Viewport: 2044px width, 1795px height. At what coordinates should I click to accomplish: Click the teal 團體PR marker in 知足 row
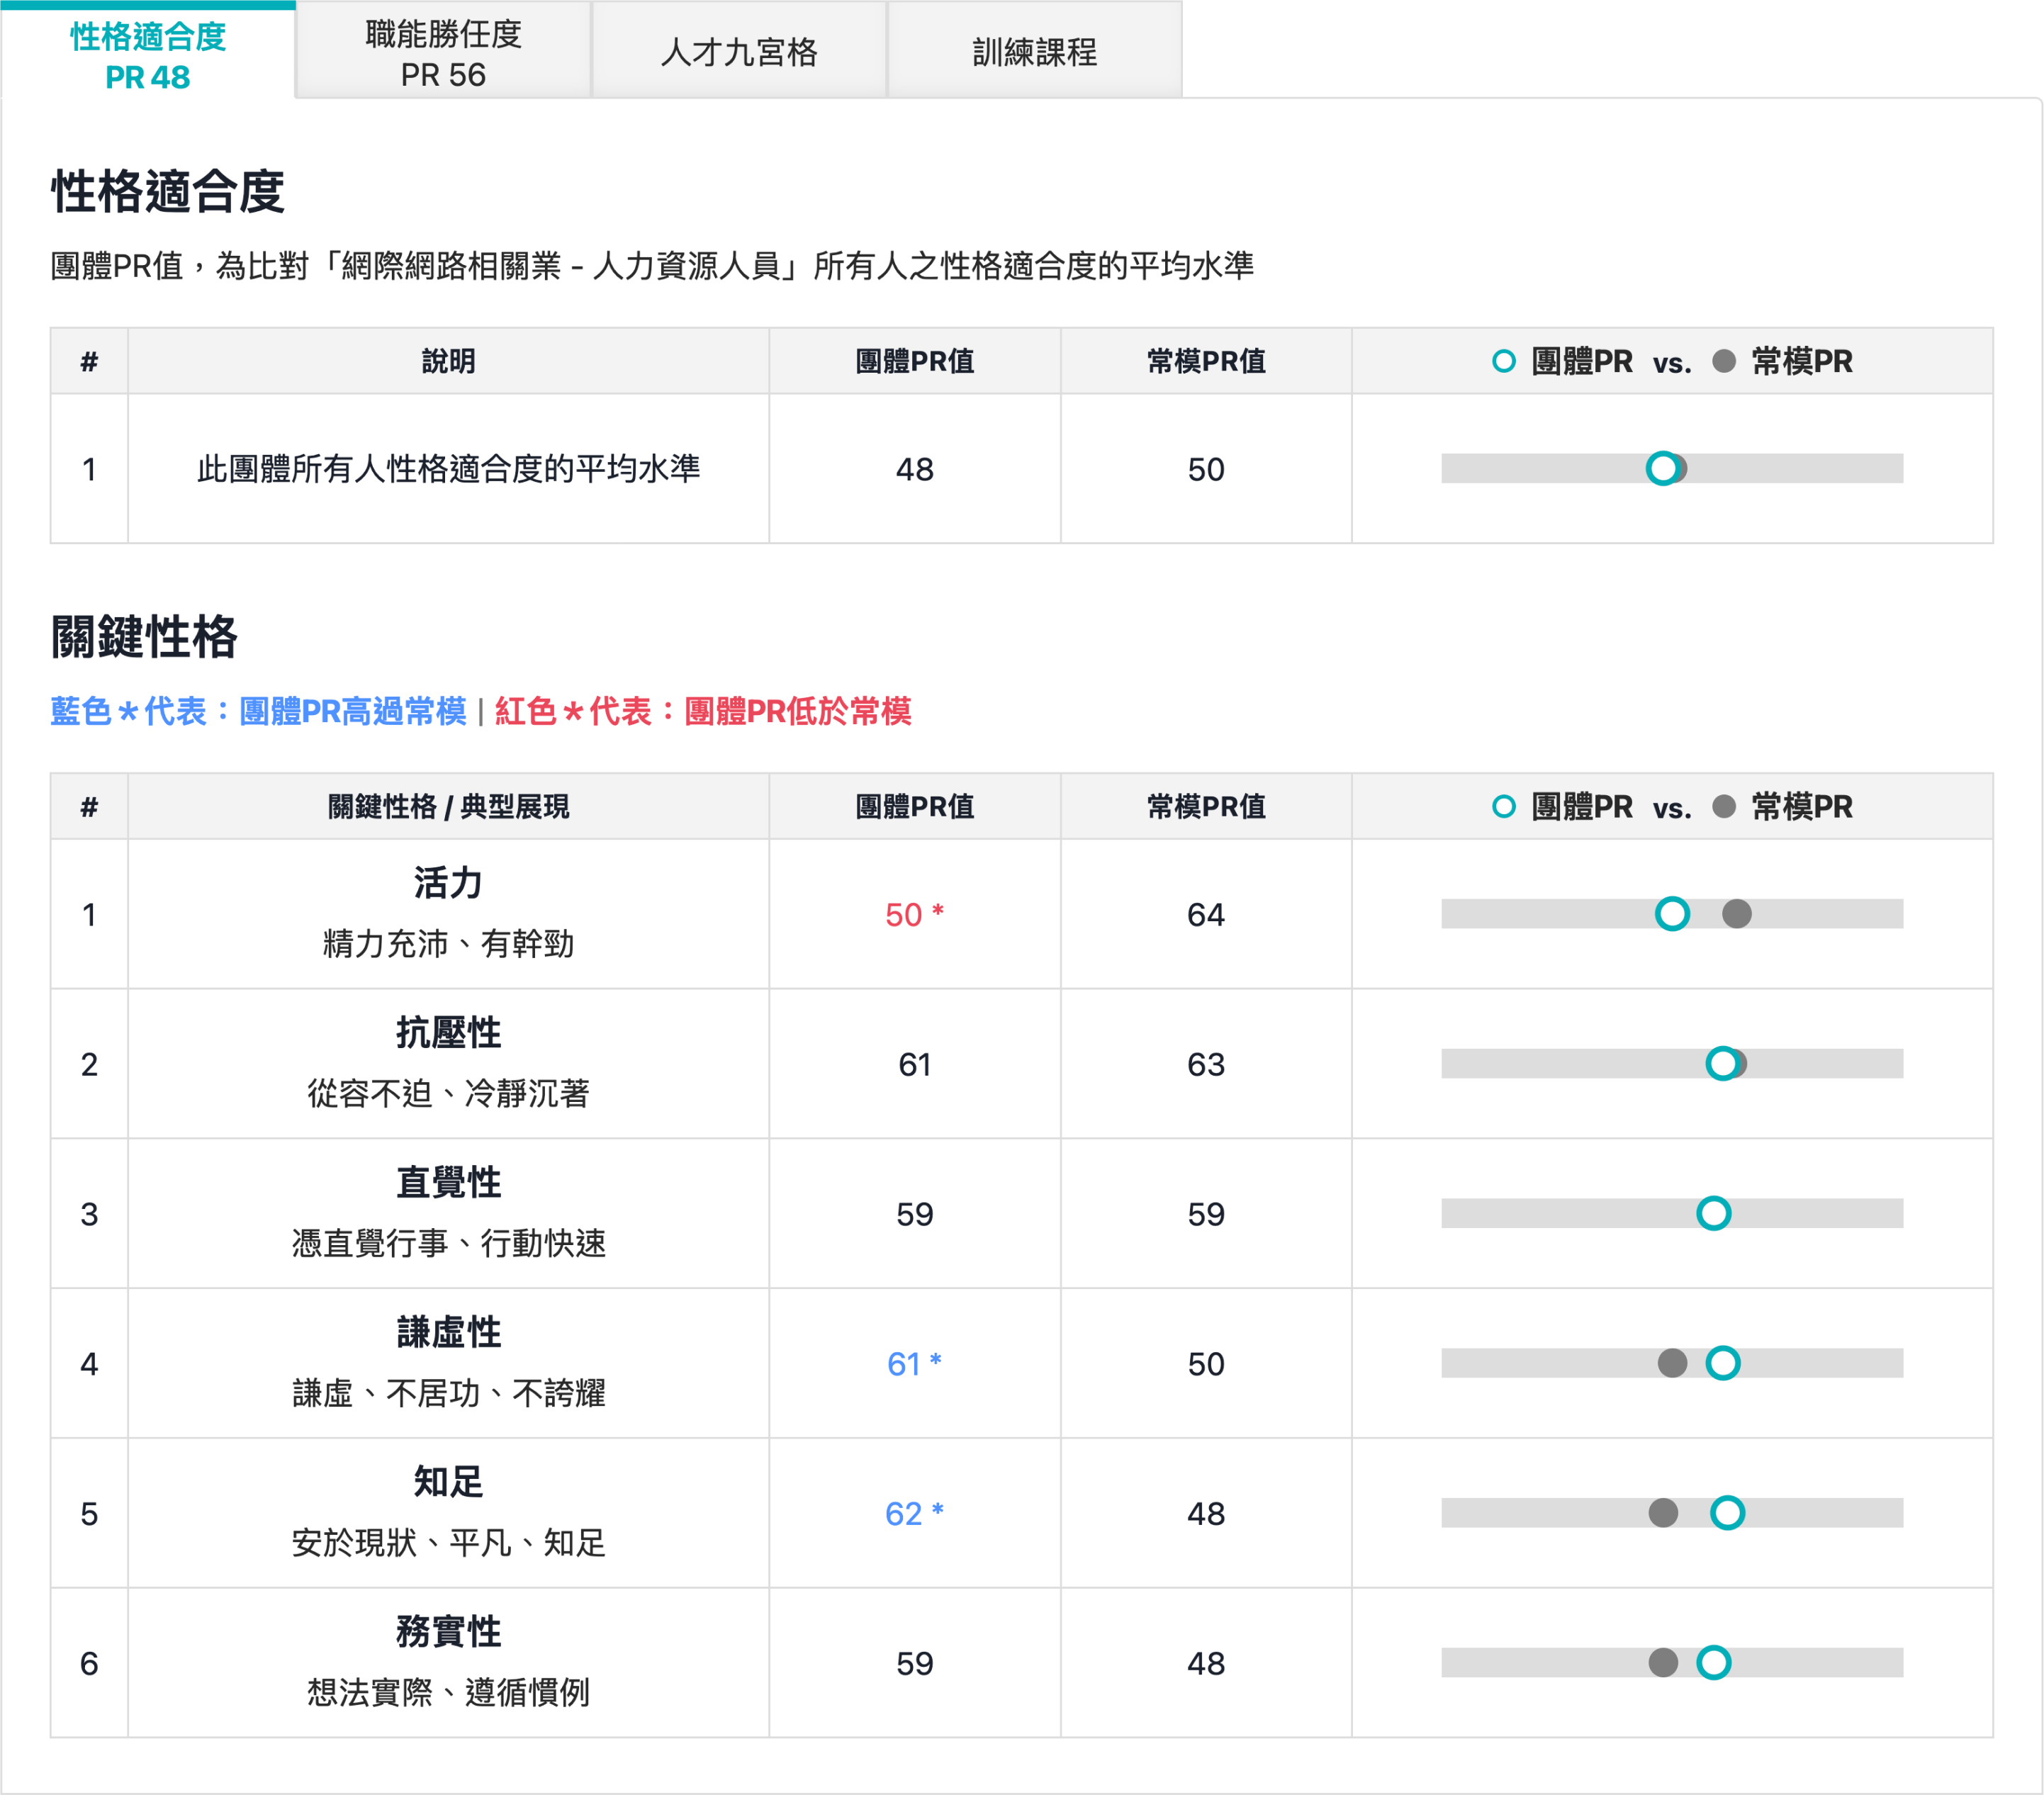[x=1727, y=1513]
